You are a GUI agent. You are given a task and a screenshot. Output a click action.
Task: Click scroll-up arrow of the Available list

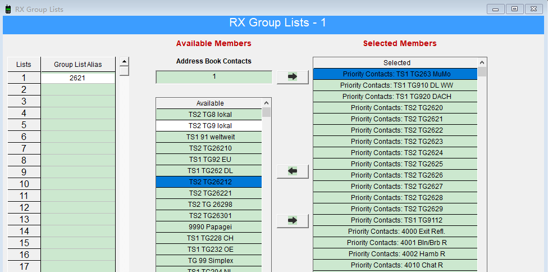coord(266,103)
